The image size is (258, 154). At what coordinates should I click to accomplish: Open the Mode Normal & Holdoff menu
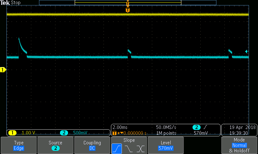(x=239, y=145)
